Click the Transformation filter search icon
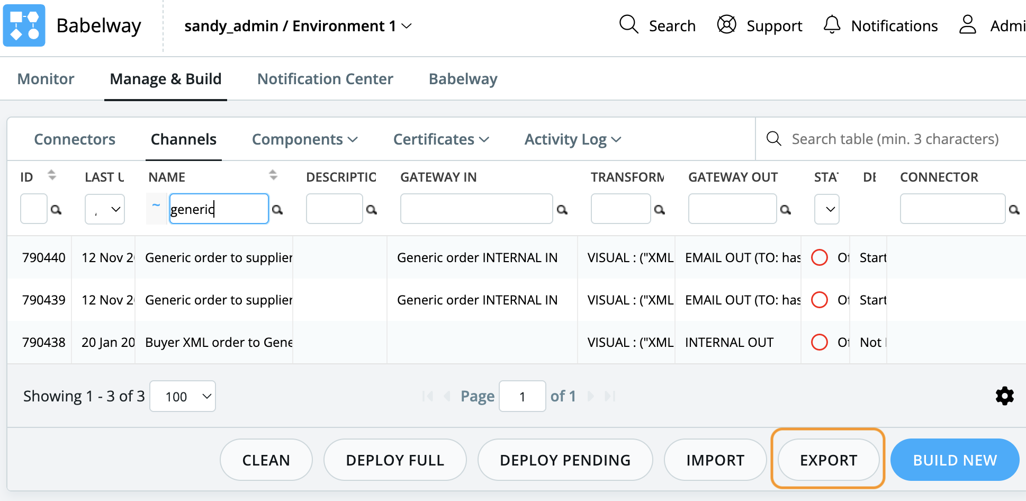The height and width of the screenshot is (501, 1026). pyautogui.click(x=660, y=210)
